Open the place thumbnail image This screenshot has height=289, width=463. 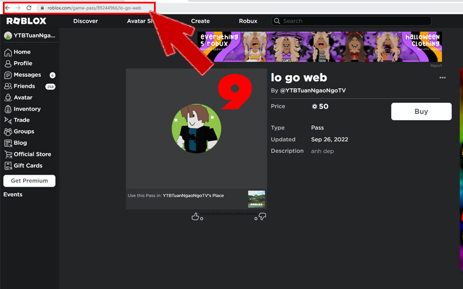256,199
